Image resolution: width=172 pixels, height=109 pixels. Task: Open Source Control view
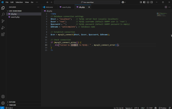(x=3, y=21)
